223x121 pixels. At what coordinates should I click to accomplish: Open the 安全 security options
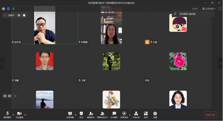click(81, 115)
